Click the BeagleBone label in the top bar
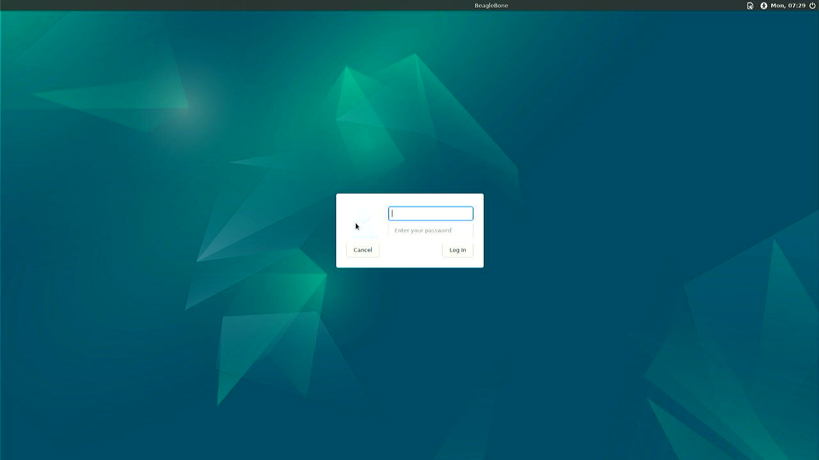Image resolution: width=819 pixels, height=460 pixels. 491,5
